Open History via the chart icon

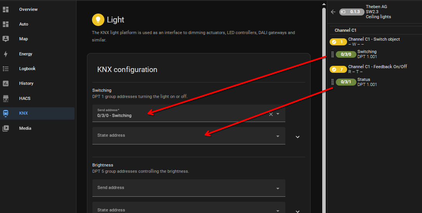pos(6,84)
